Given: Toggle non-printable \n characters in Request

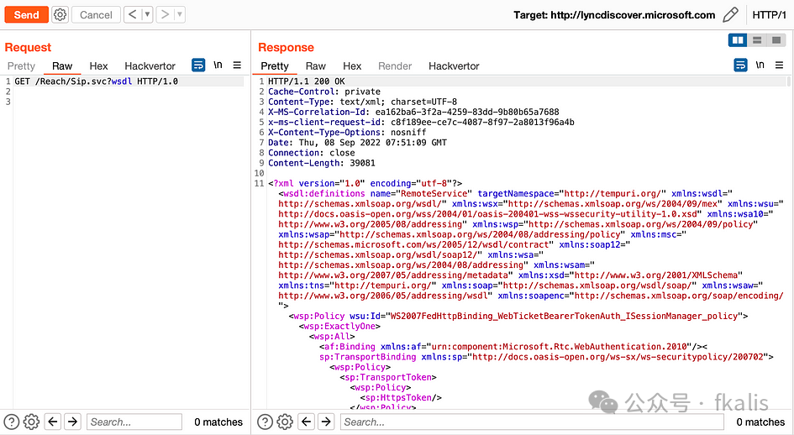Looking at the screenshot, I should tap(218, 65).
